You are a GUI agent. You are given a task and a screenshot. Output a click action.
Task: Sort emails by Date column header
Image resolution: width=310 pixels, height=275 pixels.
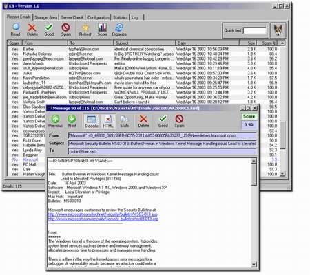click(x=207, y=43)
